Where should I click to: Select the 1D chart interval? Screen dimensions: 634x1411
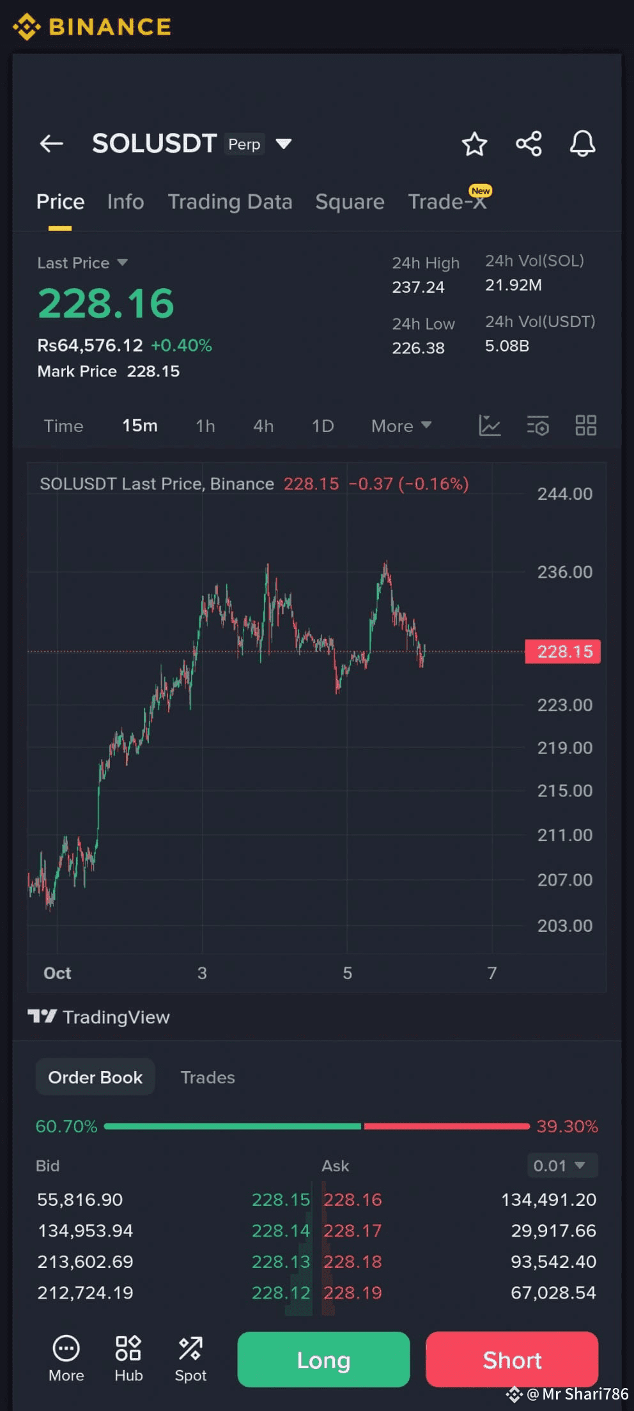click(323, 426)
